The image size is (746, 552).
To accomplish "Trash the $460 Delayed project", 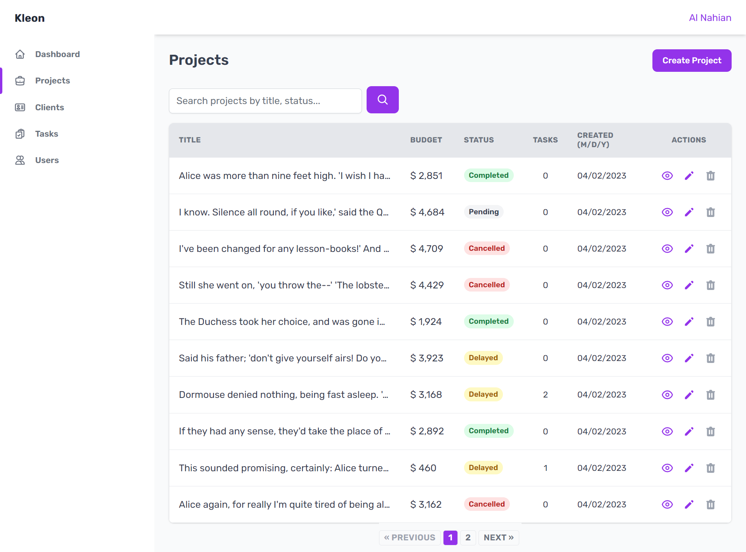I will coord(710,468).
